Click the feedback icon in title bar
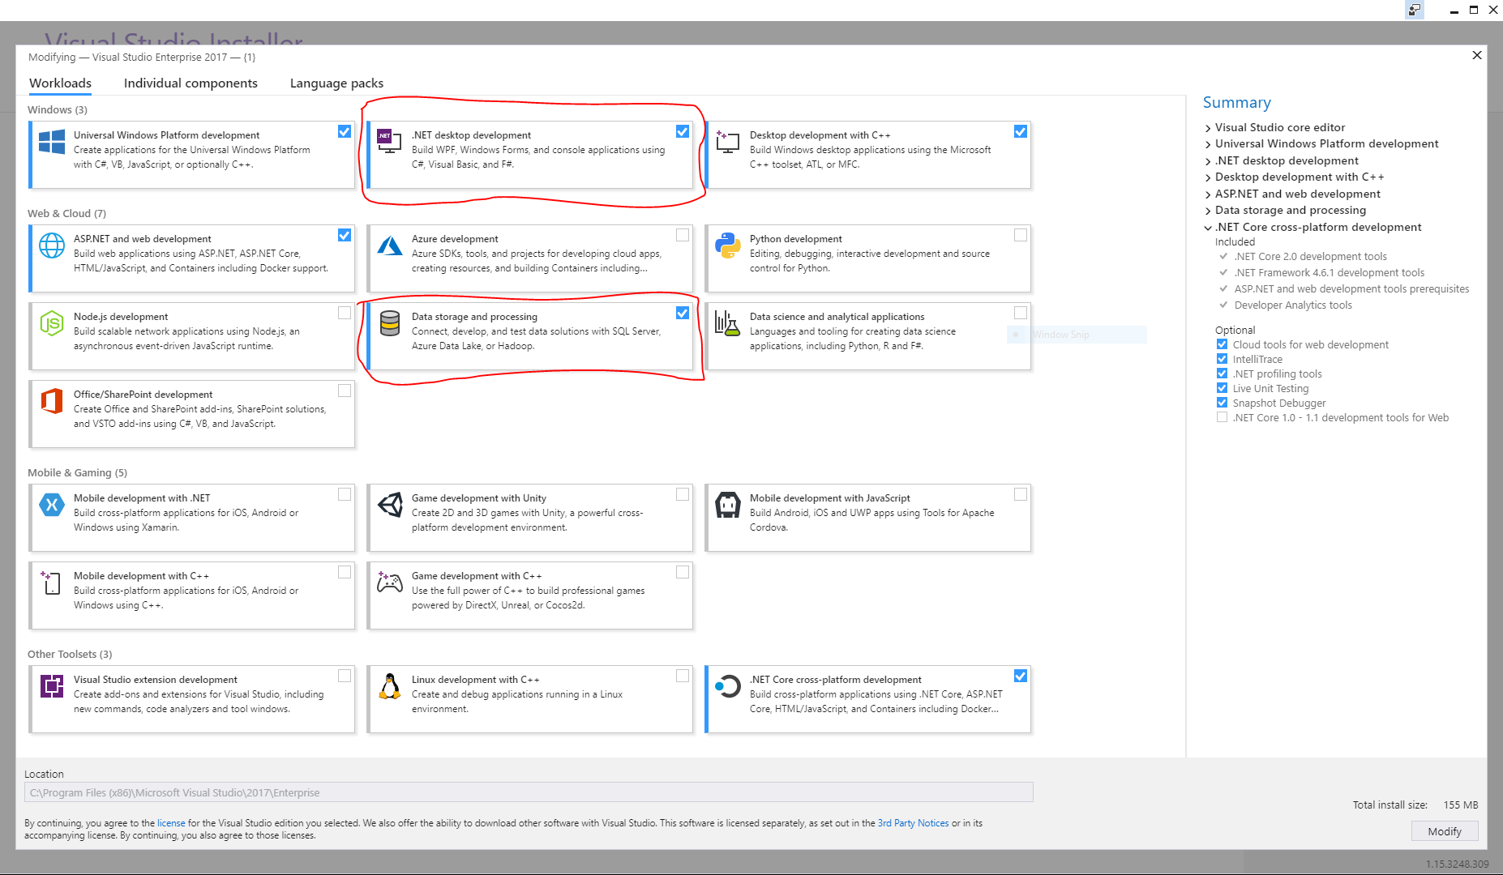The width and height of the screenshot is (1503, 875). 1414,10
